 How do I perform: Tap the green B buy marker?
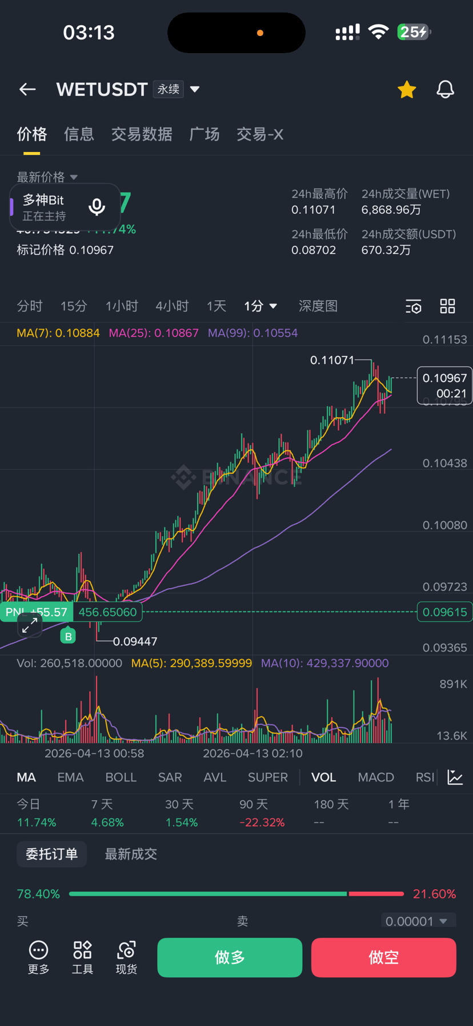68,636
